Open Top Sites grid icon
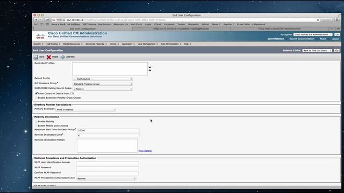 [47, 24]
